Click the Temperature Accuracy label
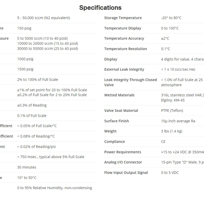This screenshot has height=197, width=204. tap(124, 38)
